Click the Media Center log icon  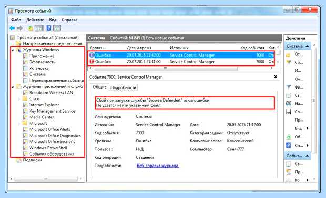[25, 117]
